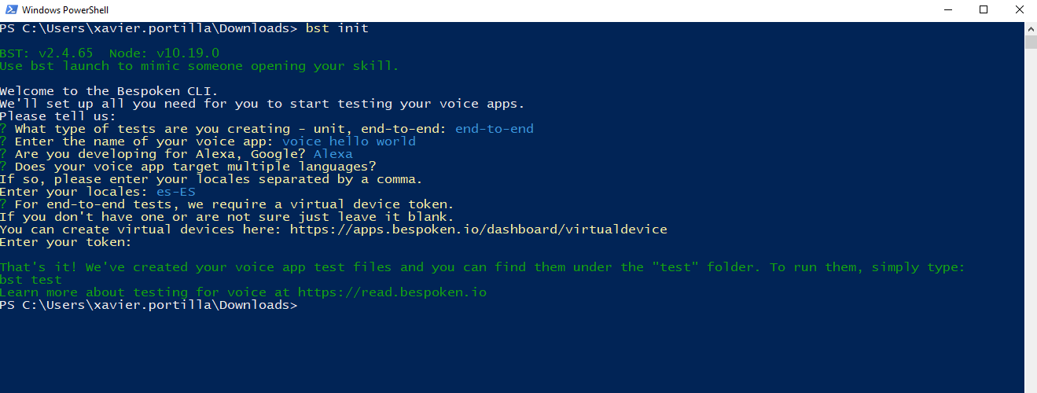The height and width of the screenshot is (393, 1037).
Task: Click the last empty PS Downloads prompt line
Action: 149,305
